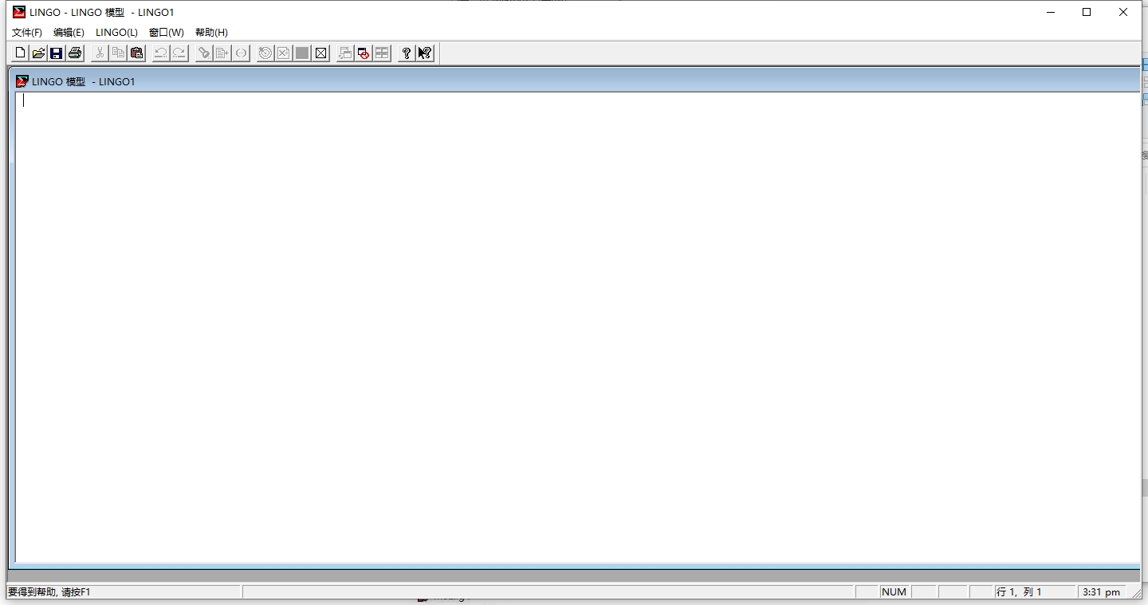Send window to back icon
1148x605 pixels.
click(x=345, y=53)
